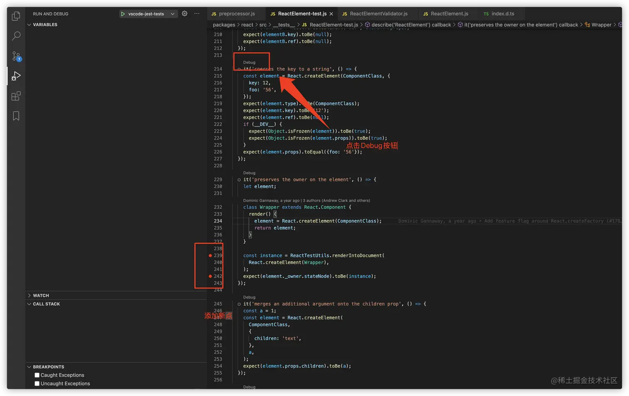Open the Bookmarks panel
The width and height of the screenshot is (629, 396).
[16, 116]
